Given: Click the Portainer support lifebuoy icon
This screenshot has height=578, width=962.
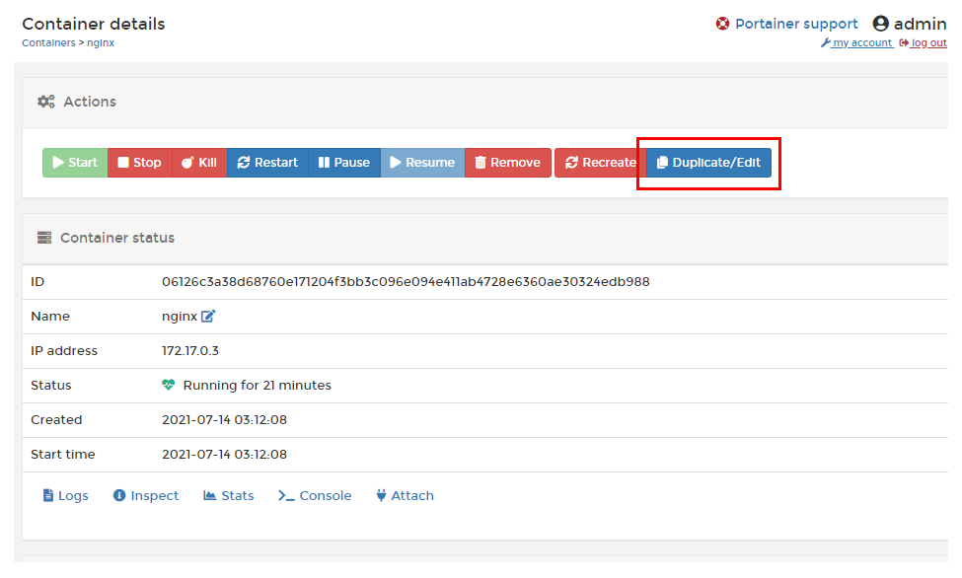Looking at the screenshot, I should click(722, 24).
